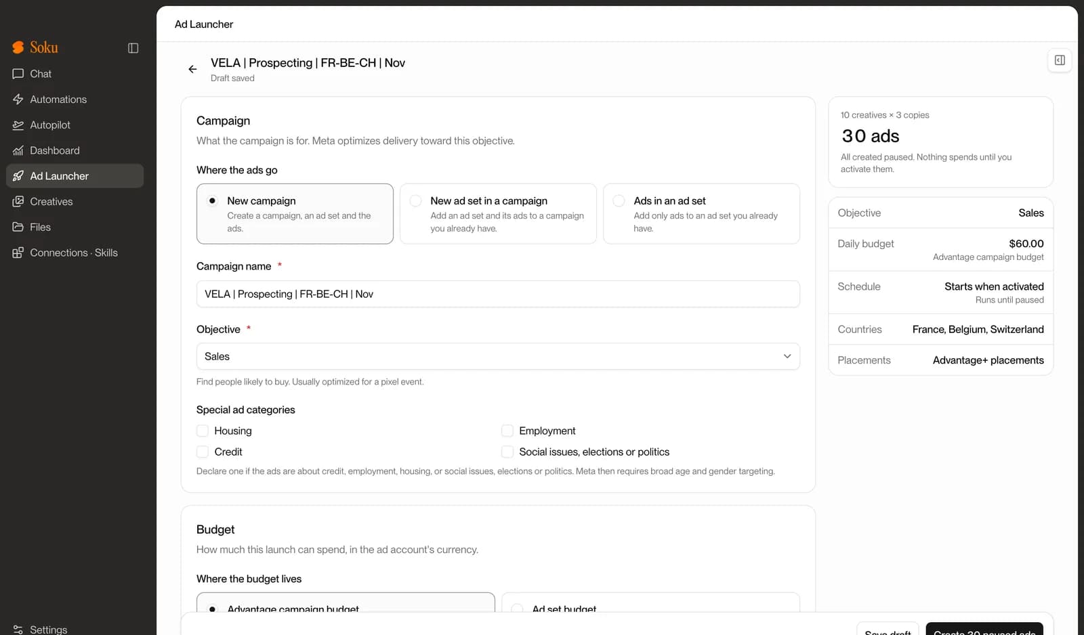Click 'Advantage+ placements' value in summary
Screen dimensions: 1084x635
(988, 360)
